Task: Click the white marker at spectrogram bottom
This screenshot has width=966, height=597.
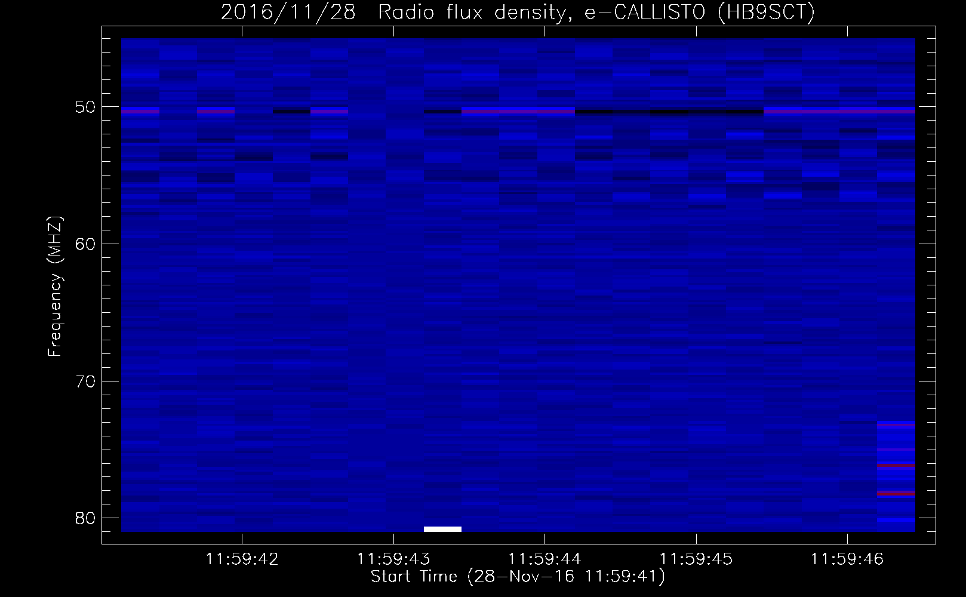Action: (442, 529)
